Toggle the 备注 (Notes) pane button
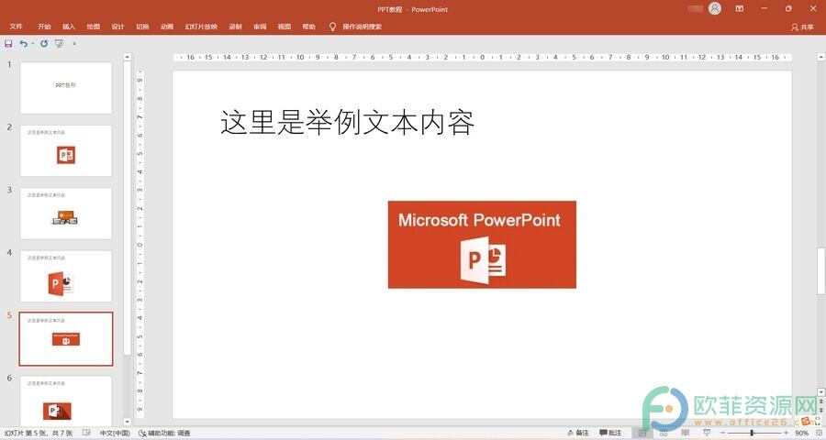Image resolution: width=826 pixels, height=440 pixels. [x=578, y=433]
